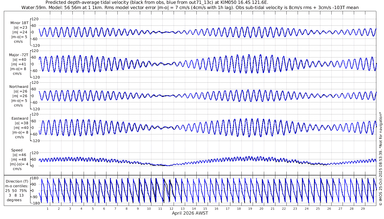Click the 180 tick in the Direction panel
Screen dimensions: 384x219
(35, 178)
